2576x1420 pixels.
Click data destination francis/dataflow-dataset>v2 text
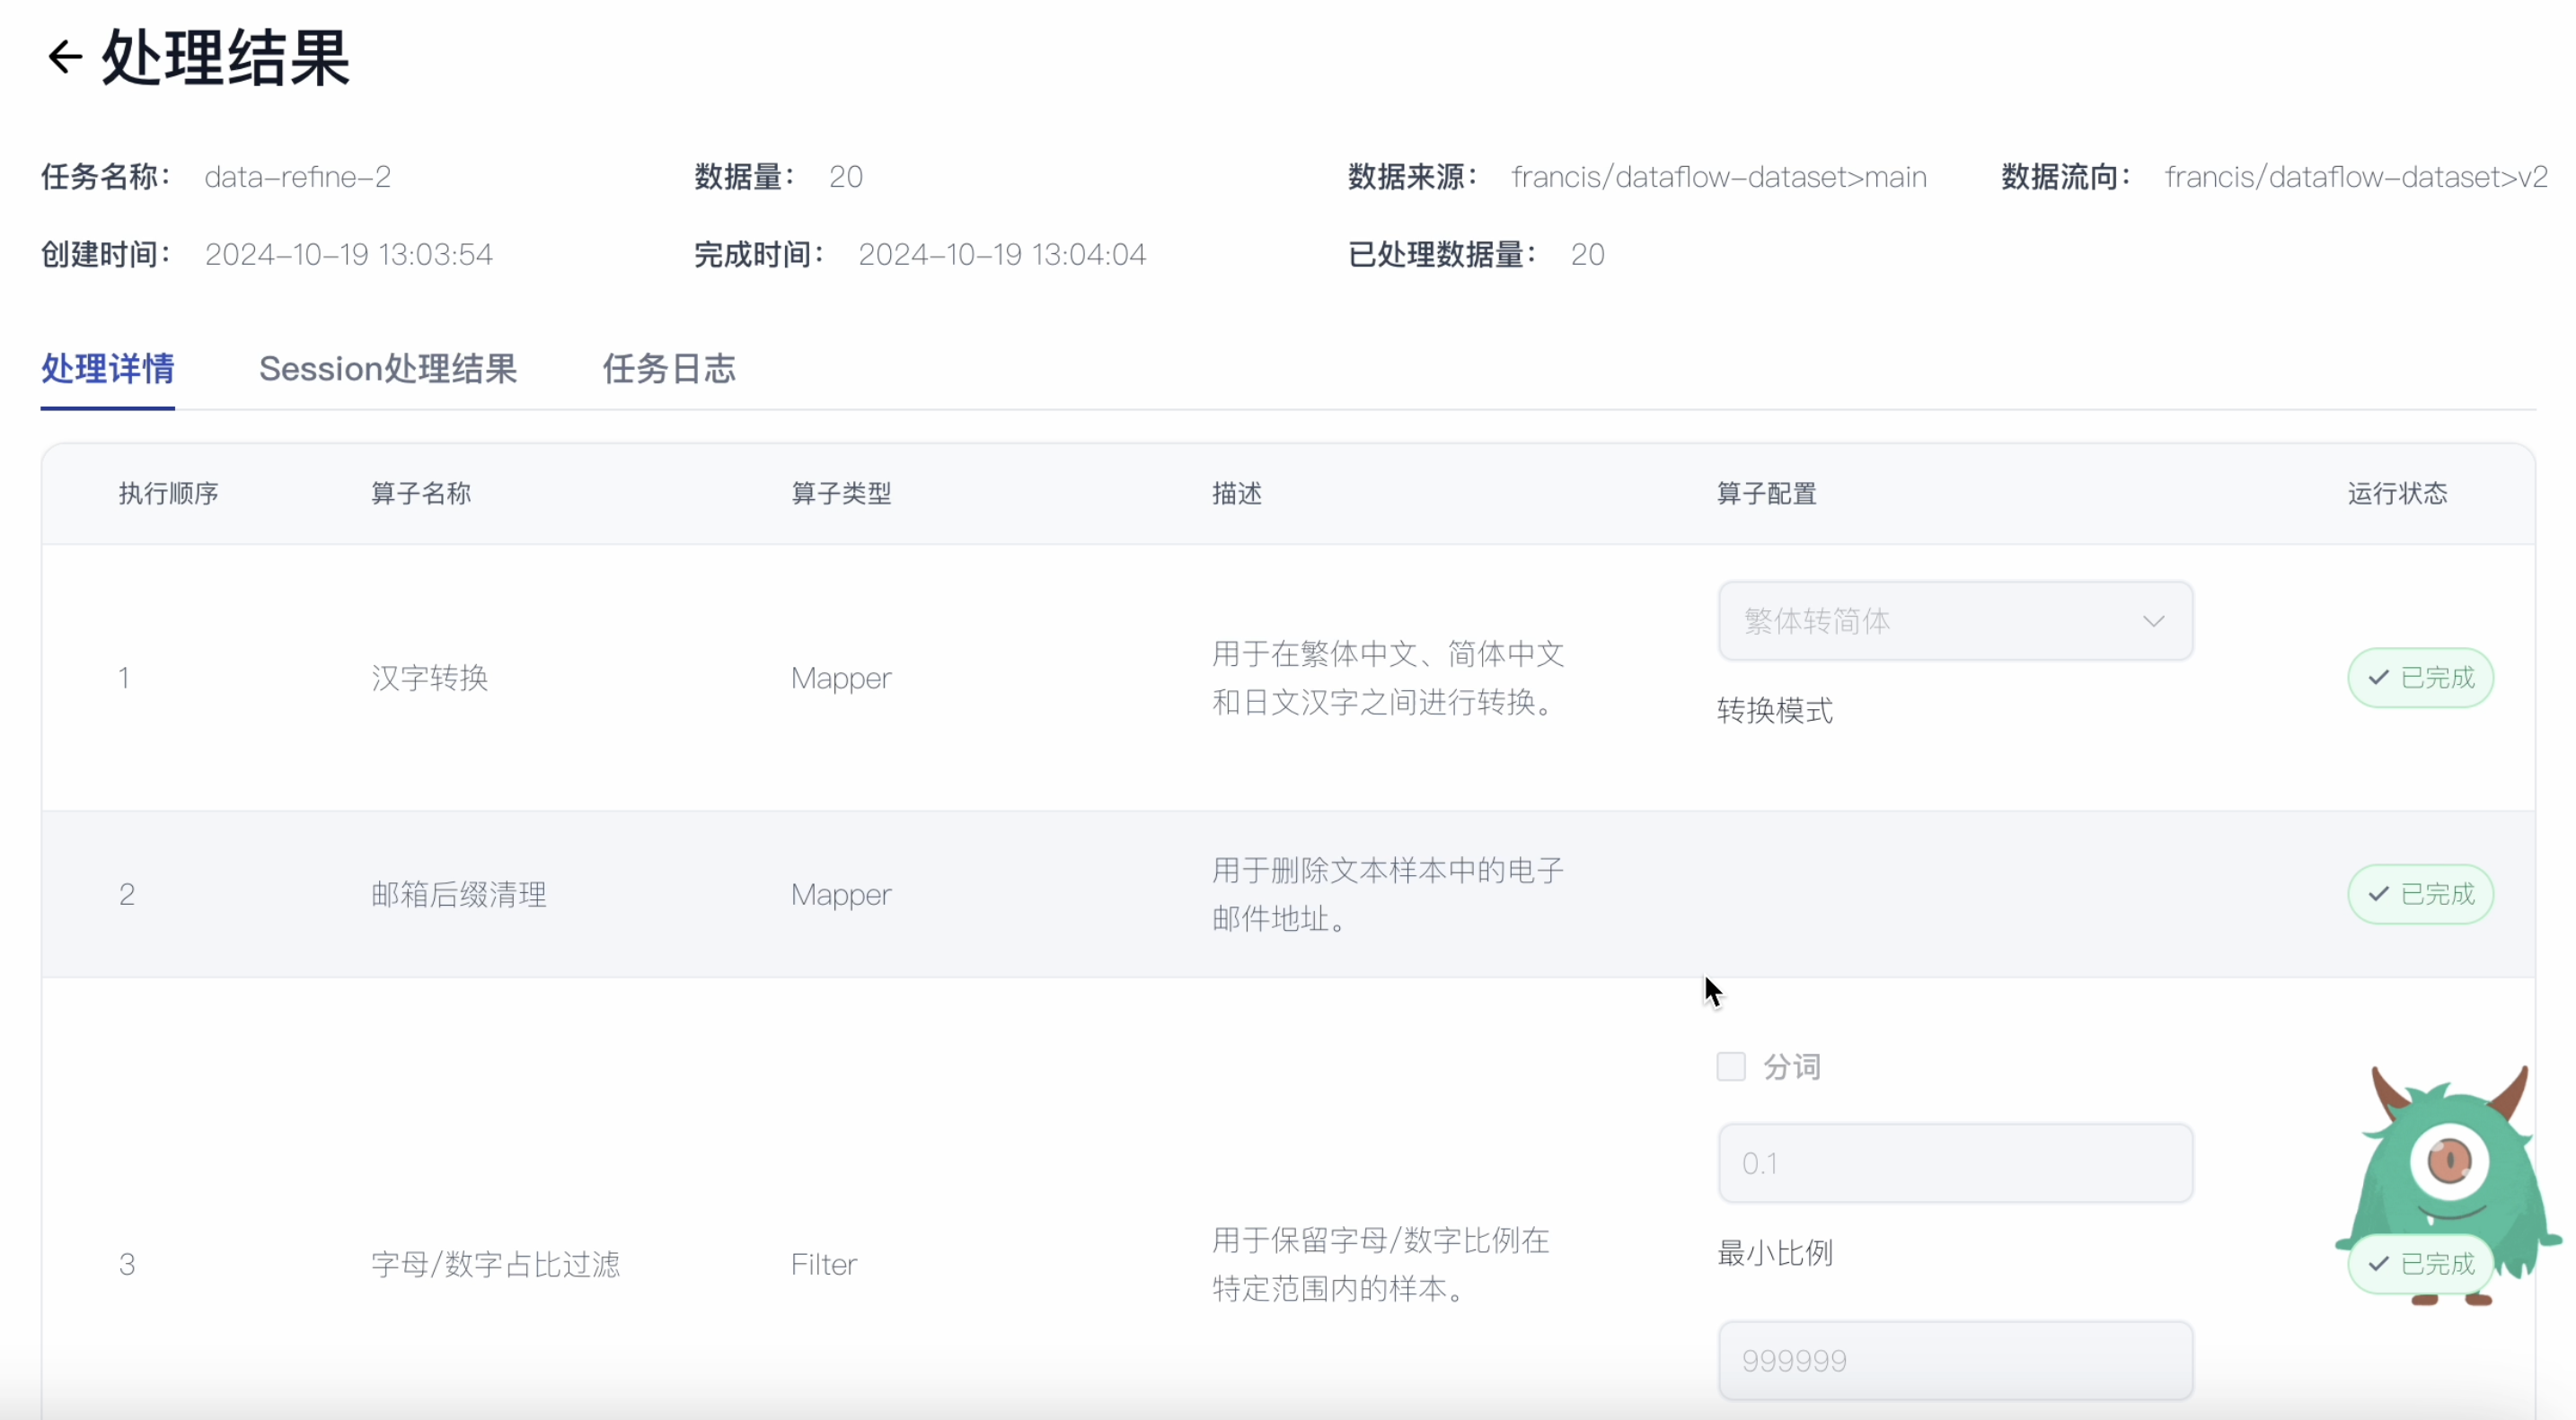pos(2355,177)
